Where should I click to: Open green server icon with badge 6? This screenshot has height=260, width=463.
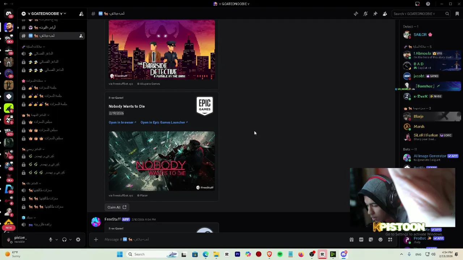pyautogui.click(x=9, y=108)
